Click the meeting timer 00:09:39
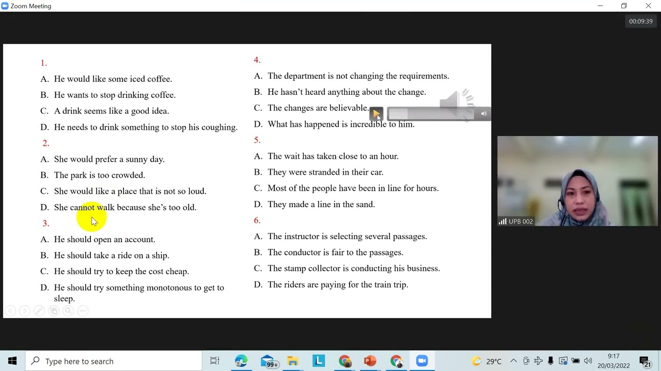 click(640, 21)
